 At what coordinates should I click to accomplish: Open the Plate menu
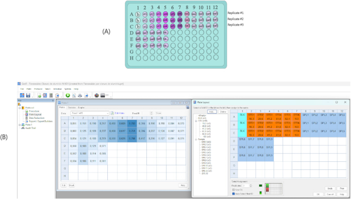pos(29,89)
